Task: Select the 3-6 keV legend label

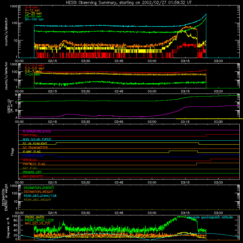Action: click(x=32, y=7)
